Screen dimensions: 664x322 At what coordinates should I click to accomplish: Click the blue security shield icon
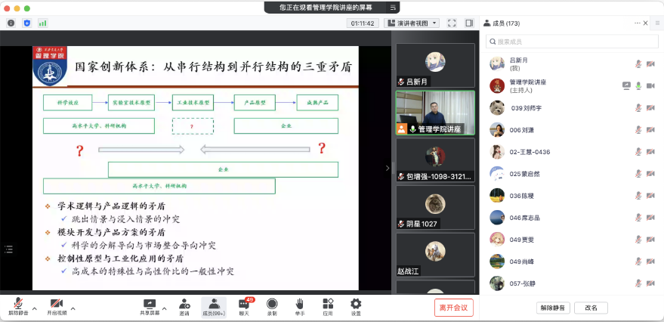pyautogui.click(x=27, y=23)
